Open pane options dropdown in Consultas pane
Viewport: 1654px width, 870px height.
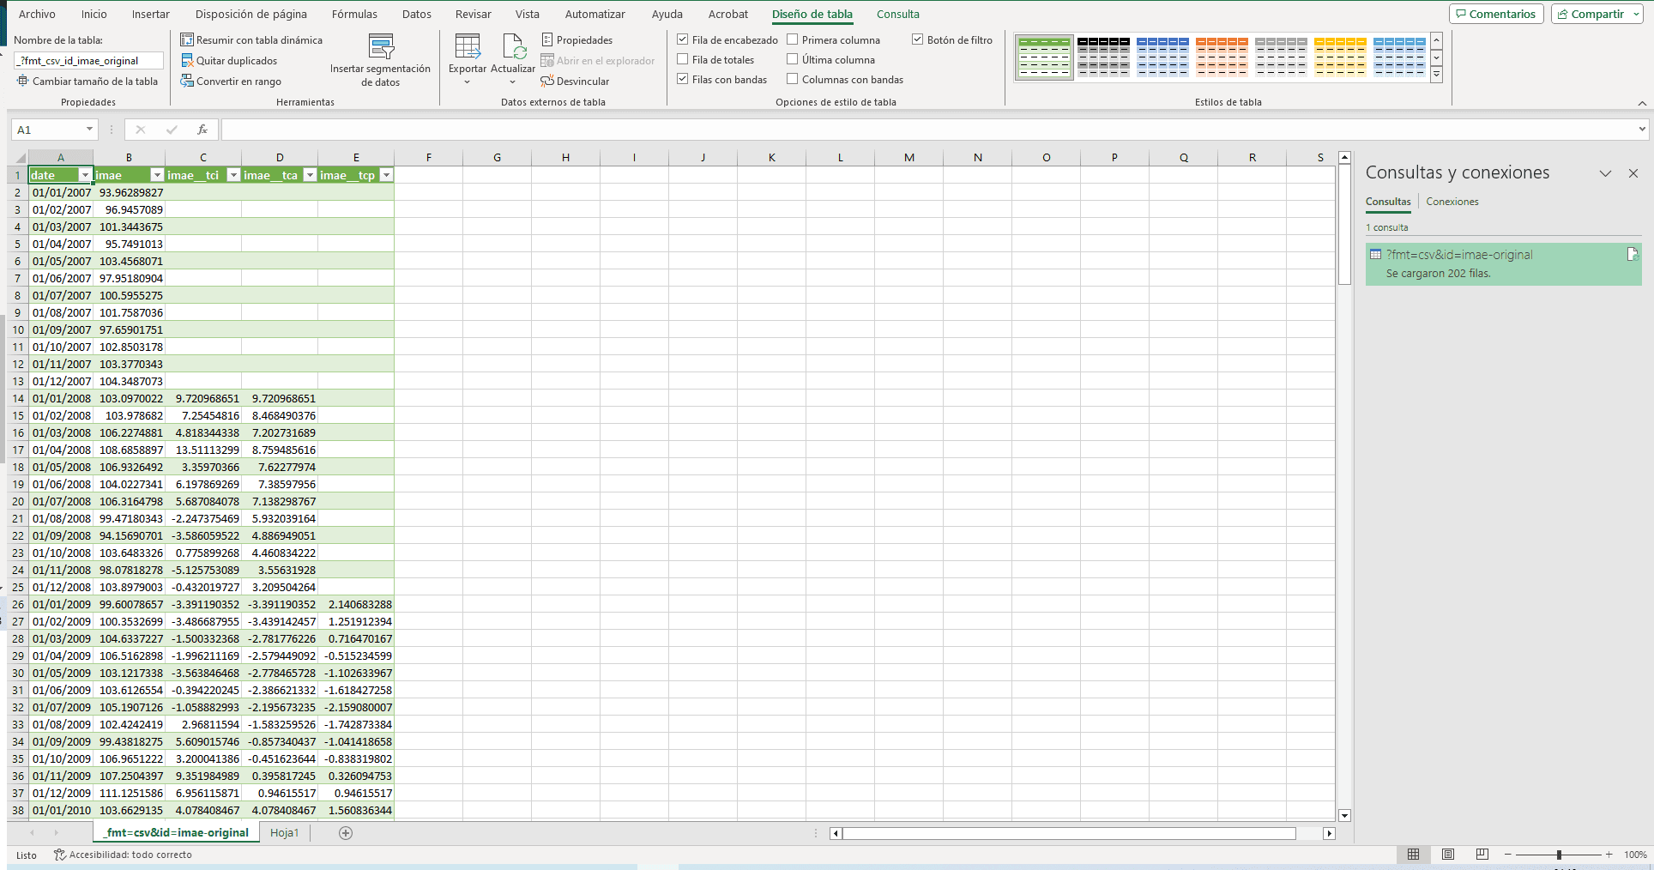click(1605, 173)
